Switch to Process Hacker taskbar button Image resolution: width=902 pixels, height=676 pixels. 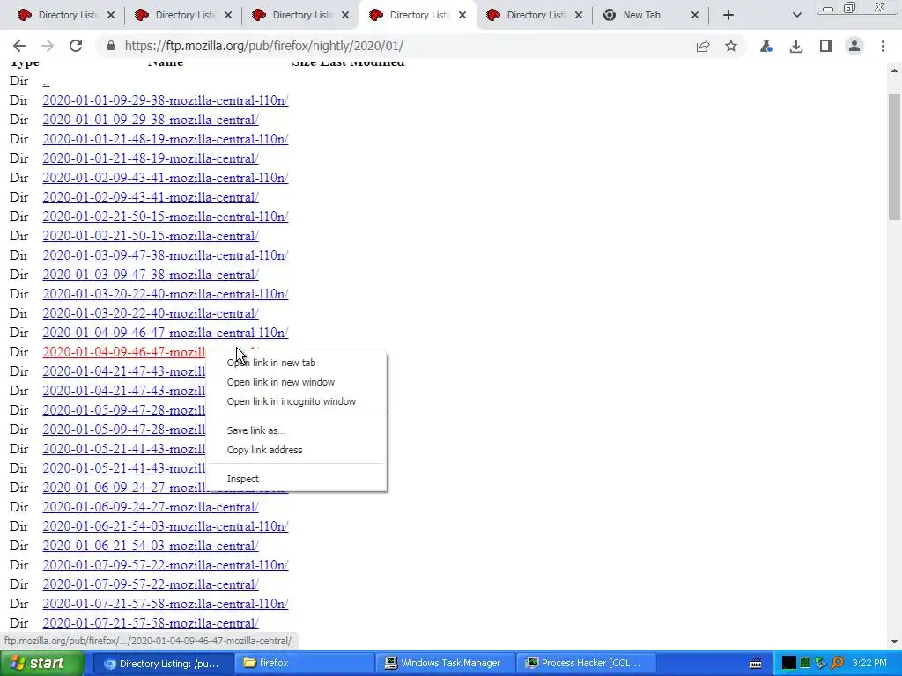[x=586, y=664]
